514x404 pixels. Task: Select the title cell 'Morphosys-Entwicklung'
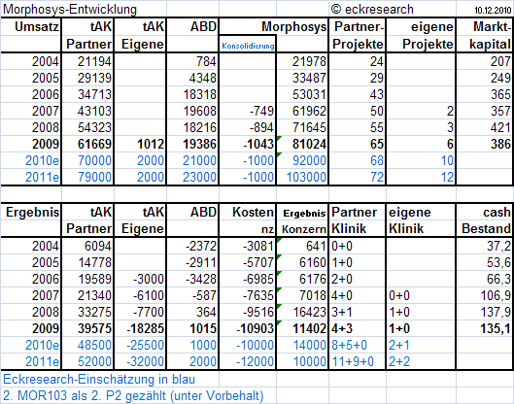tap(70, 9)
